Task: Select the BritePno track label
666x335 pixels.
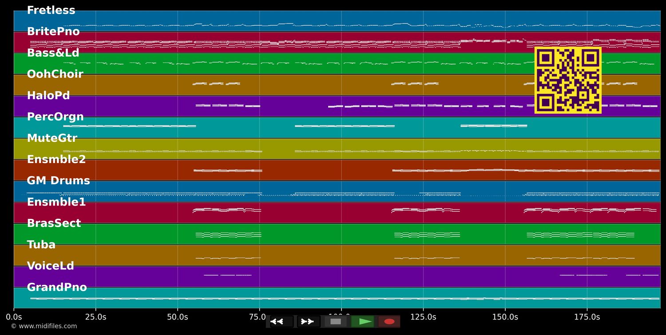Action: [x=53, y=32]
